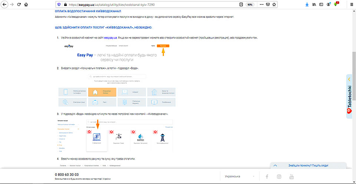
Task: Click the easypay.ua URL in address bar
Action: pyautogui.click(x=112, y=4)
